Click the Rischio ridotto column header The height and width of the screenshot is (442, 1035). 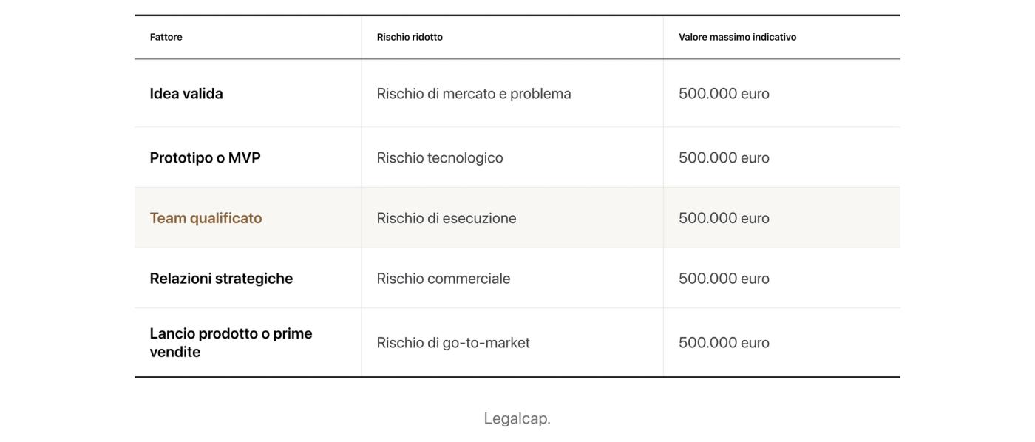410,37
